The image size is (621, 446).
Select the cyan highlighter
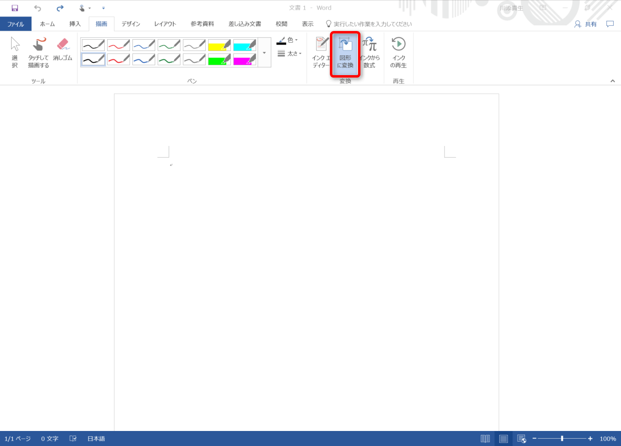click(x=245, y=45)
